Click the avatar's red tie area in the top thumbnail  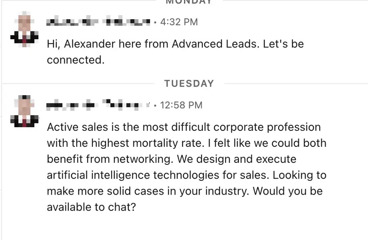[x=25, y=39]
